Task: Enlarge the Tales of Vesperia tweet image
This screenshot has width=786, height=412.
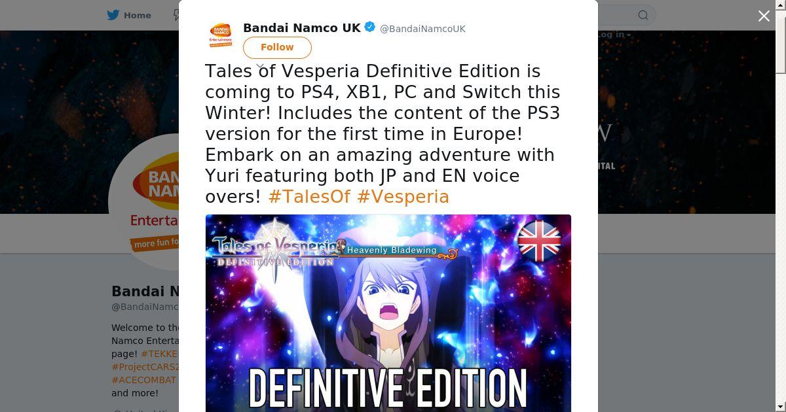Action: [388, 313]
